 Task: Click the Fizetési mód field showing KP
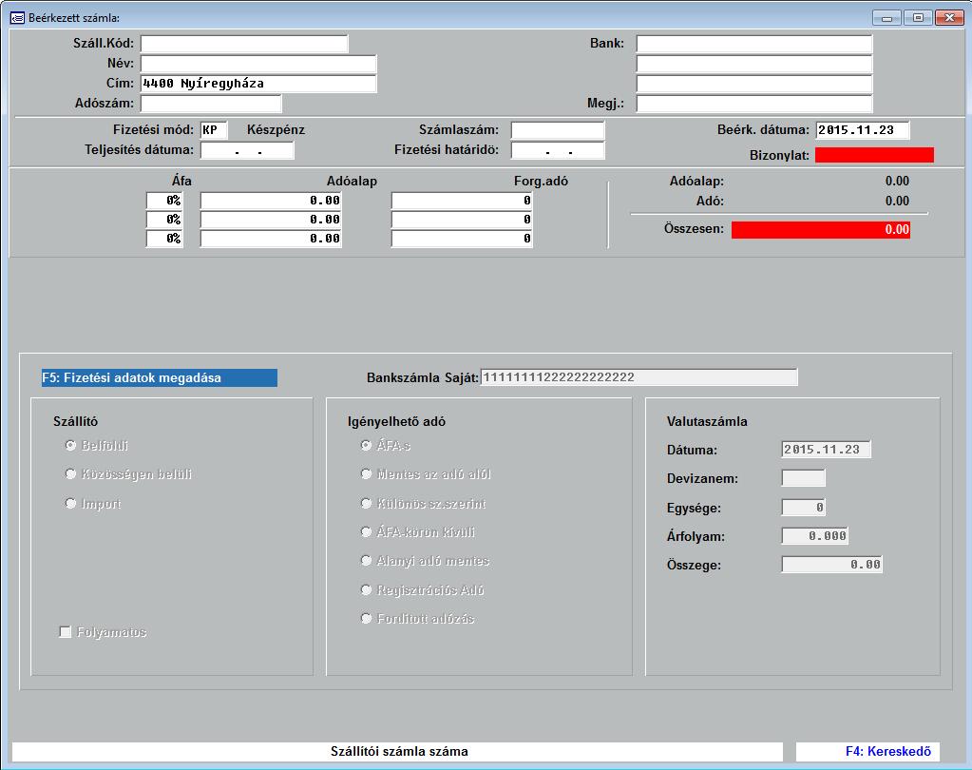214,130
